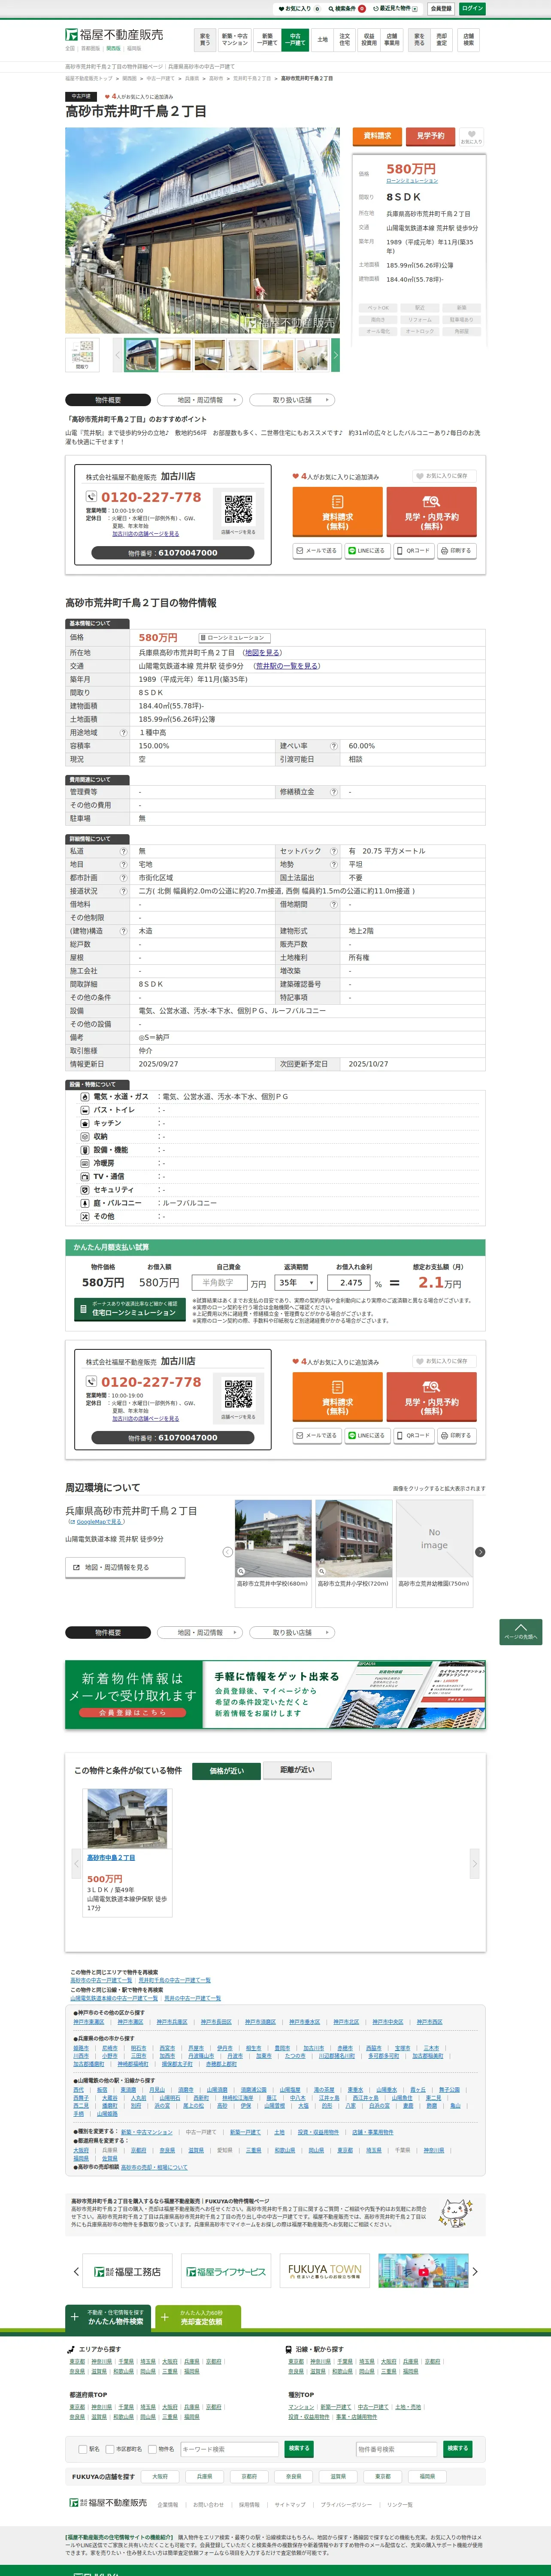This screenshot has height=2576, width=551.
Task: Open the 地図を見る link beside the address
Action: coord(263,652)
